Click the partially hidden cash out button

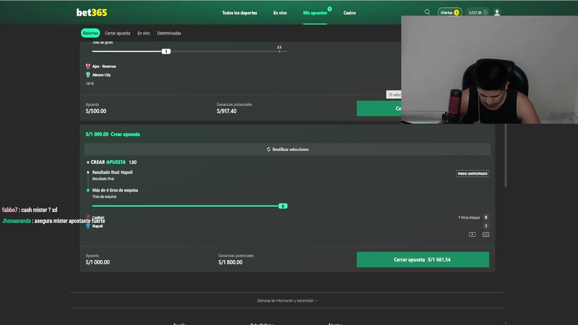[x=379, y=108]
